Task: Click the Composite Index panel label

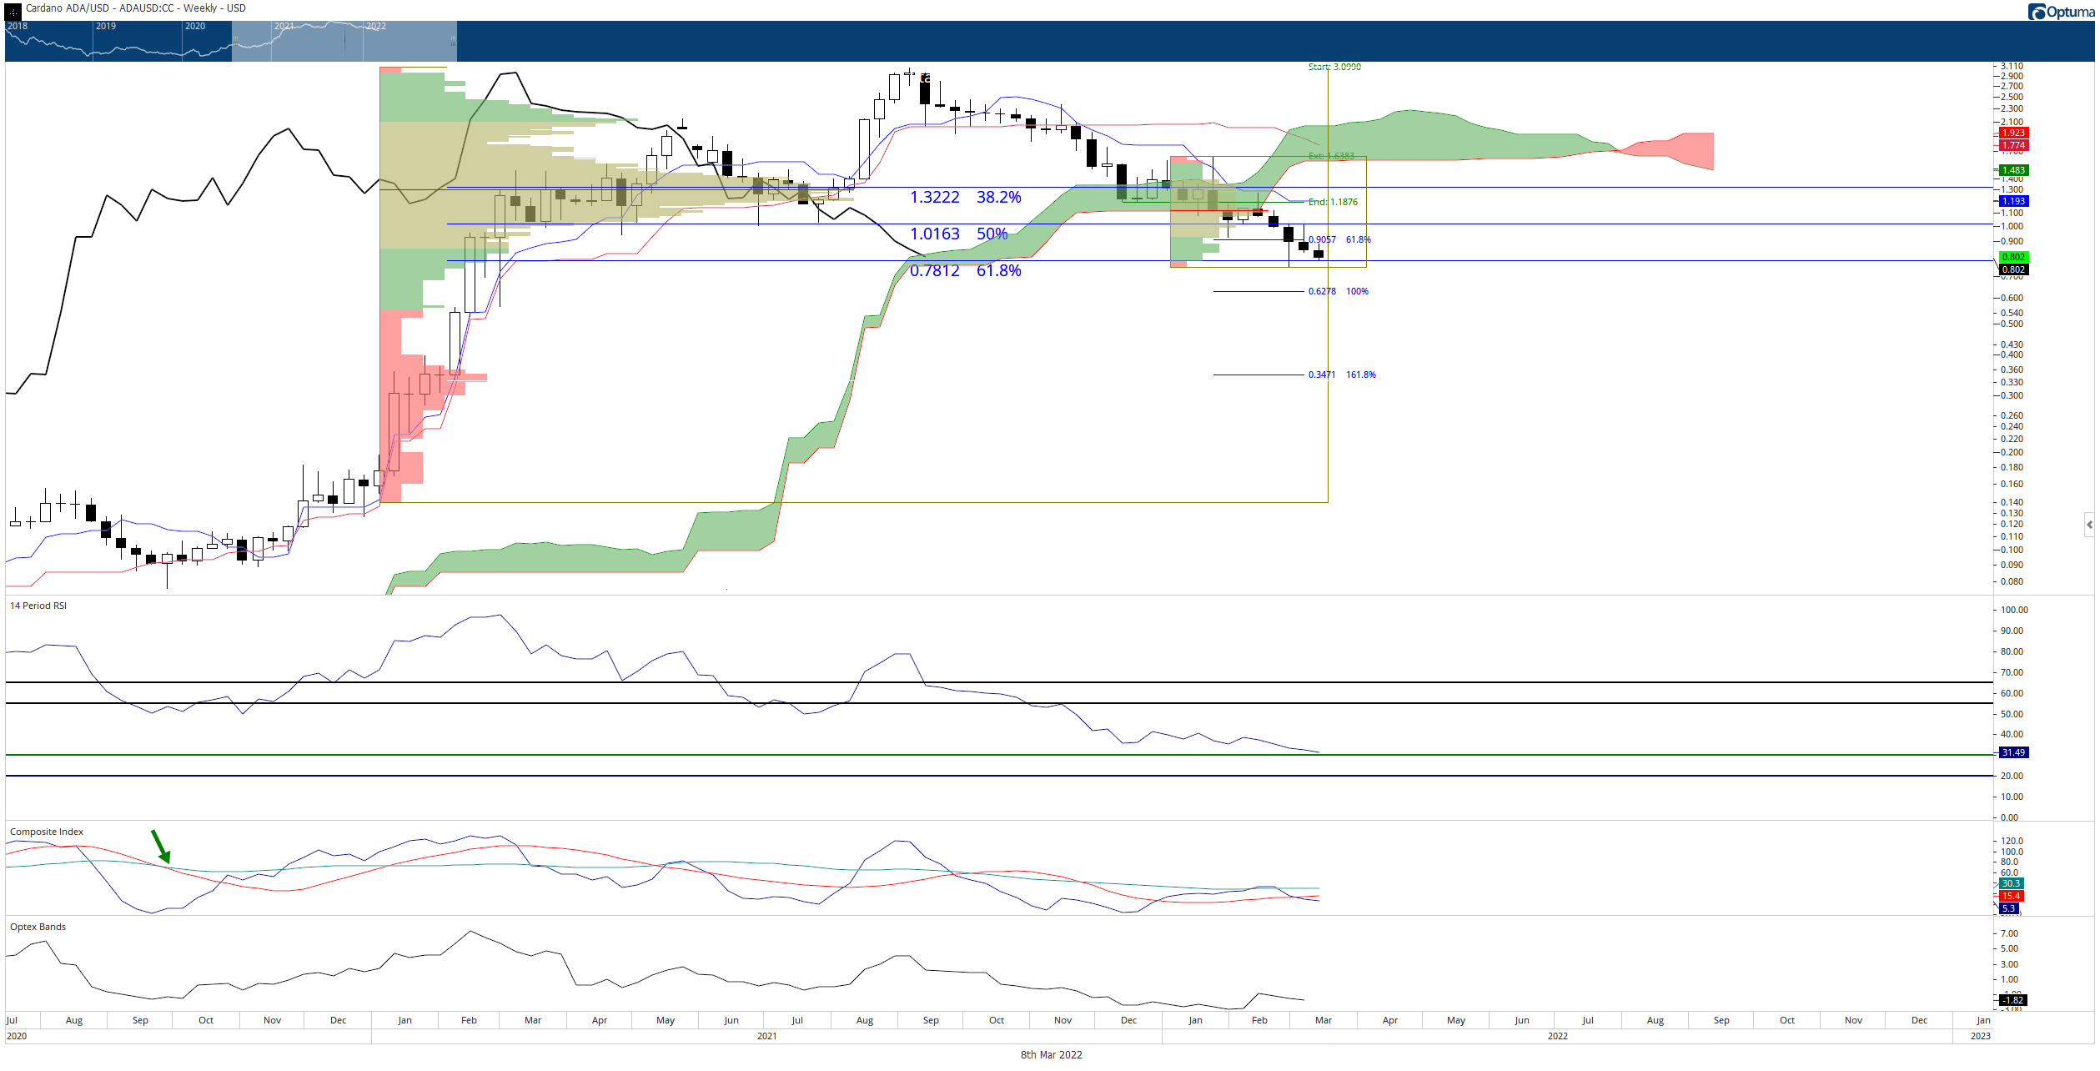Action: pos(47,832)
